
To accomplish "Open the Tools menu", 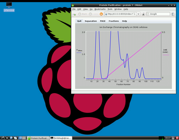I will click(110, 9).
